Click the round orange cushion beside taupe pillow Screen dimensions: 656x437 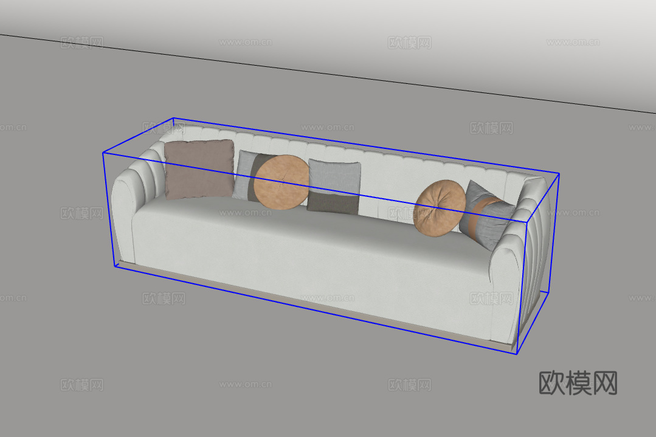(281, 182)
